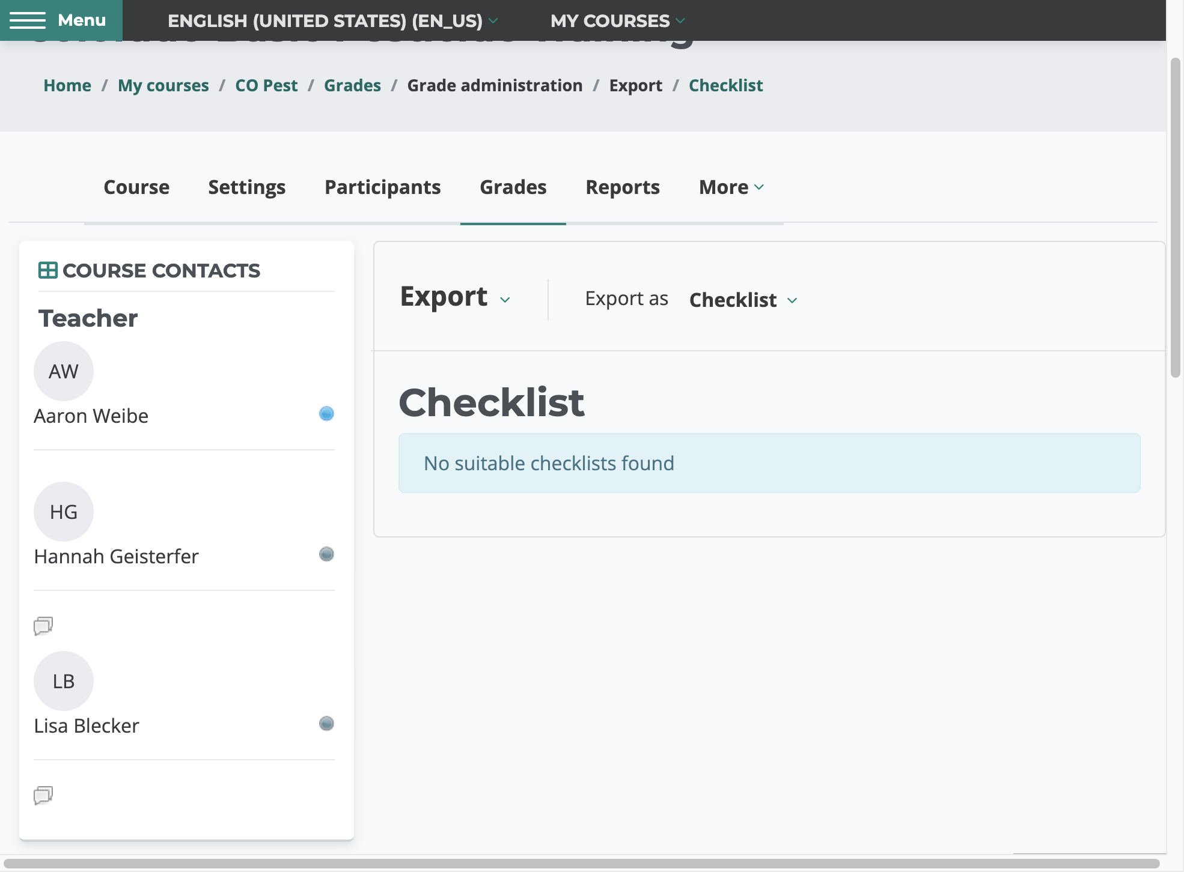The height and width of the screenshot is (872, 1184).
Task: Open the hamburger Menu button
Action: tap(61, 20)
